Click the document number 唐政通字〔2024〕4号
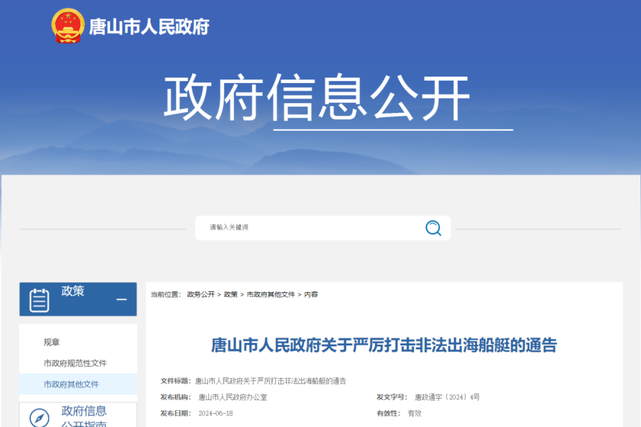 (x=447, y=397)
